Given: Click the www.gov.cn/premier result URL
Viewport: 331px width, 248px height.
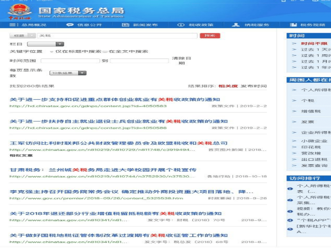Looking at the screenshot, I should [96, 198].
